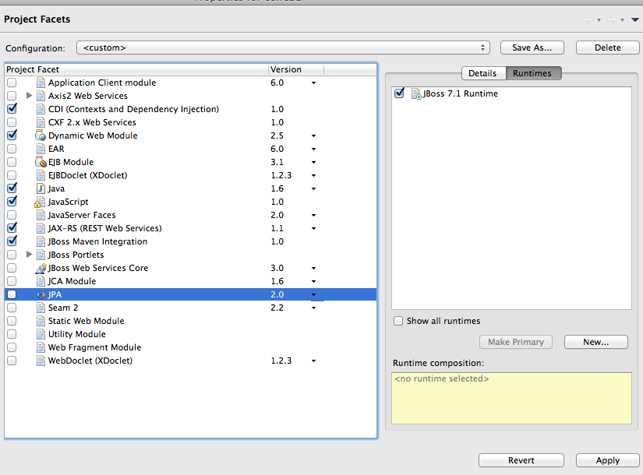643x475 pixels.
Task: Click the Utility Module facet icon
Action: (41, 334)
